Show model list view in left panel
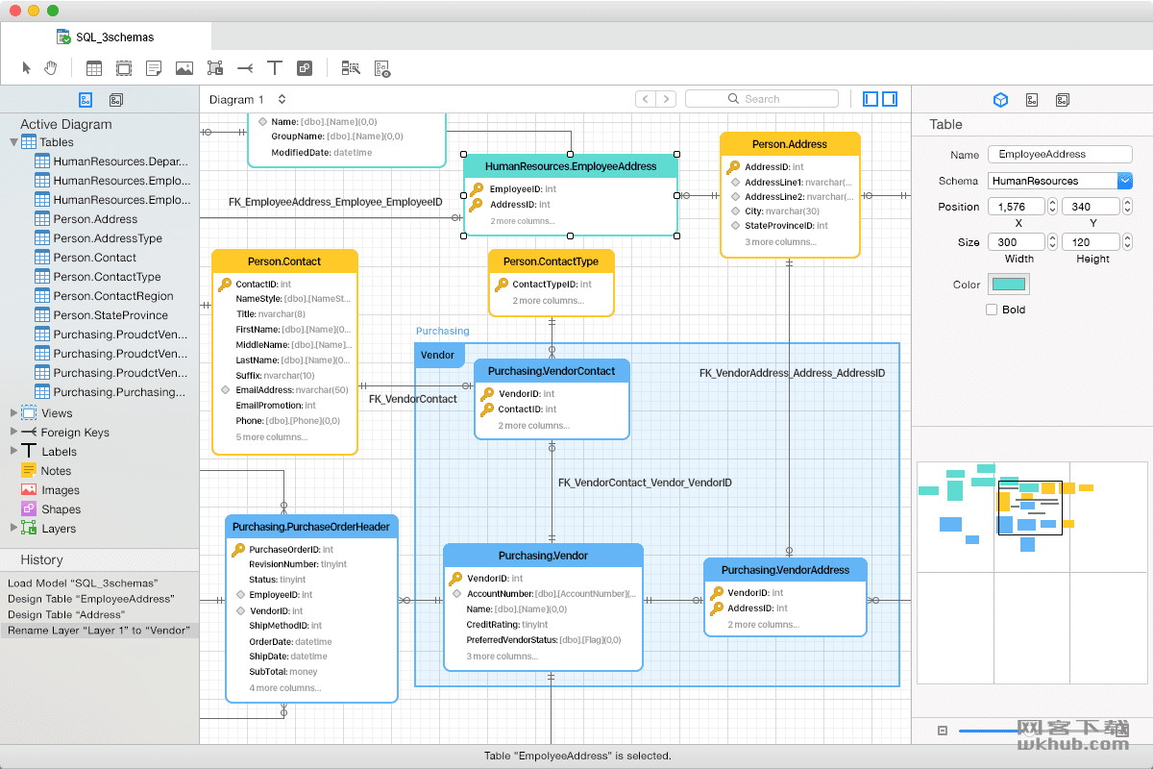 pos(116,99)
